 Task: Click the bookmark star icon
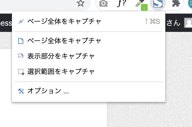[x=81, y=3]
